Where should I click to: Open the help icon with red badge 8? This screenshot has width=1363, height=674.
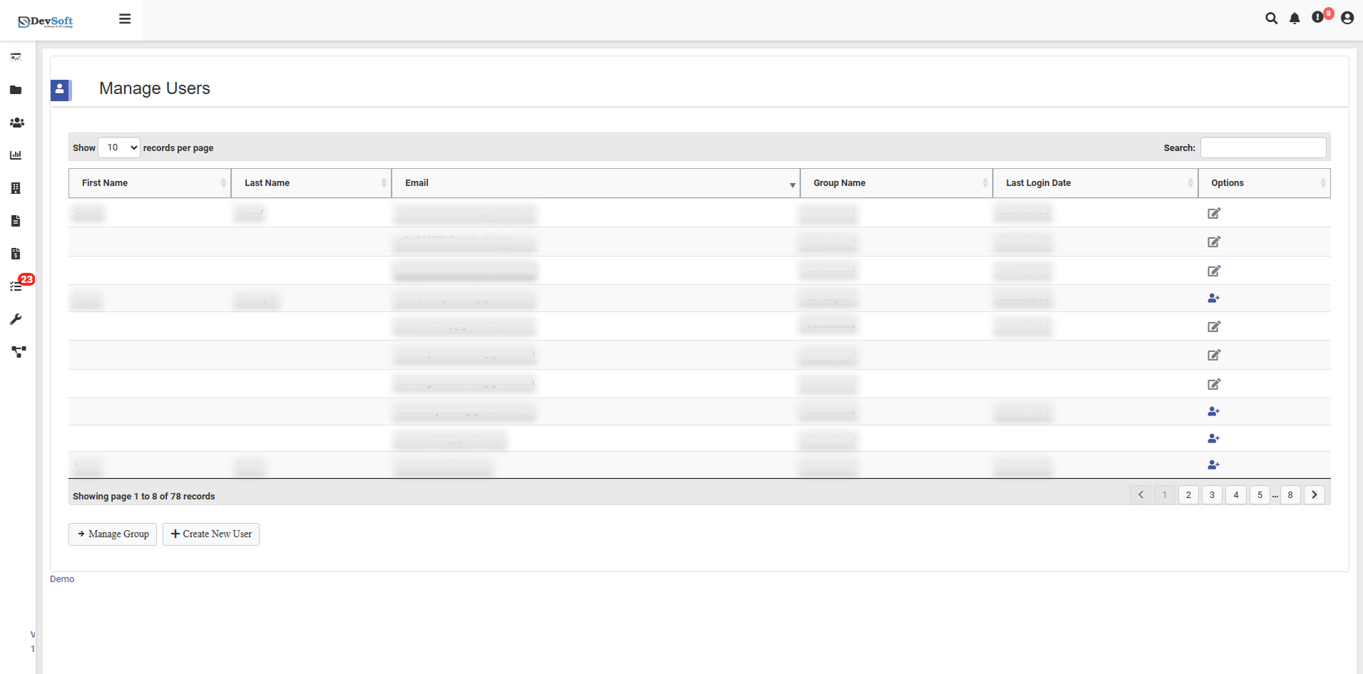[1318, 18]
